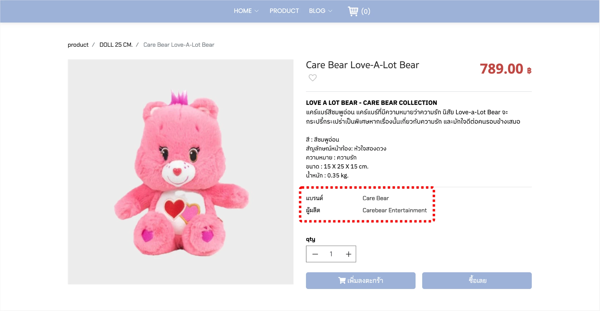
Task: Go to product breadcrumb link
Action: 78,45
